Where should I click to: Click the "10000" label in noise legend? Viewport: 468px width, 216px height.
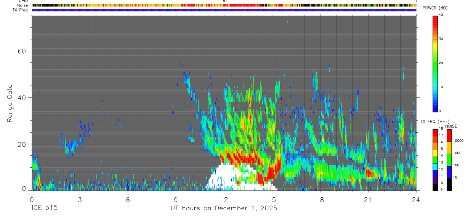(458, 141)
